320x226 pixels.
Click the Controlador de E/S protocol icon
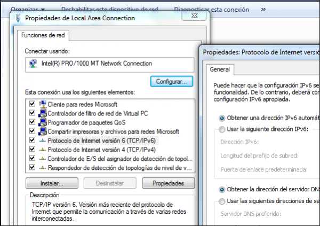point(43,159)
